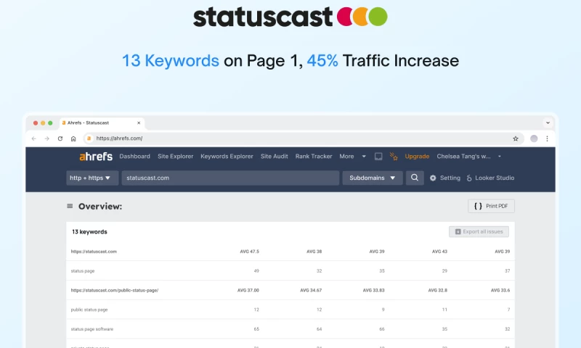Click Export all issues button
Image resolution: width=581 pixels, height=348 pixels.
(479, 231)
